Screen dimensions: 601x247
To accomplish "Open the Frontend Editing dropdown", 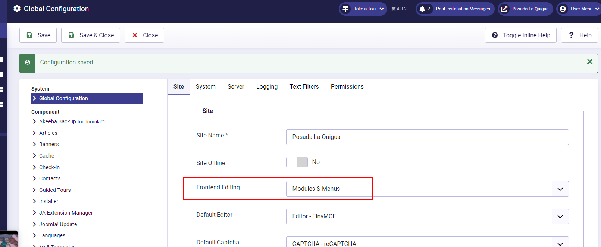I will (427, 189).
